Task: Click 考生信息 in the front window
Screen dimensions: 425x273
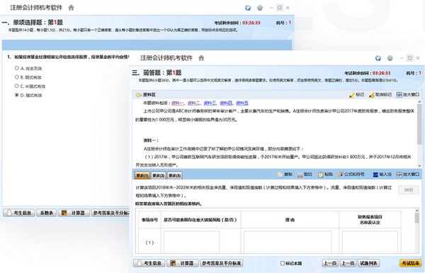Action: 149,263
